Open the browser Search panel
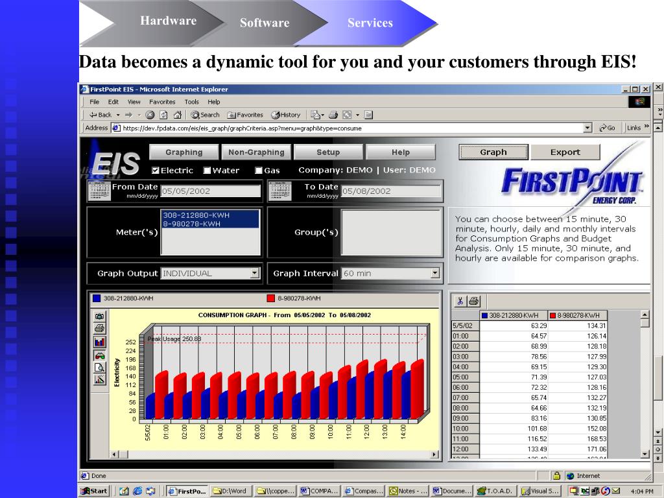664x498 pixels. tap(205, 115)
